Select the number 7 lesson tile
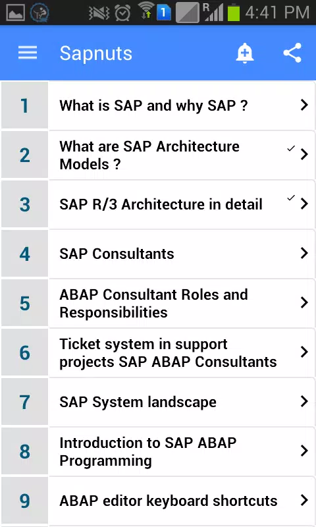The width and height of the screenshot is (316, 527). (x=25, y=402)
